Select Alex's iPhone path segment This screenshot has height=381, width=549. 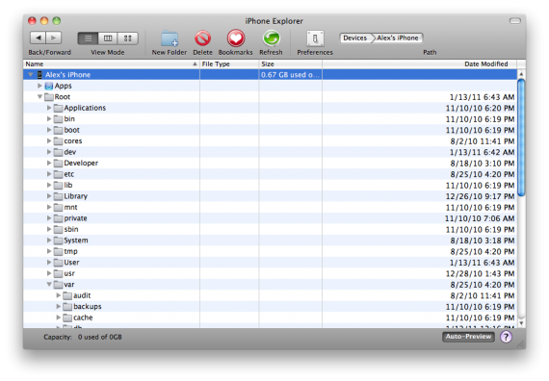[x=398, y=38]
